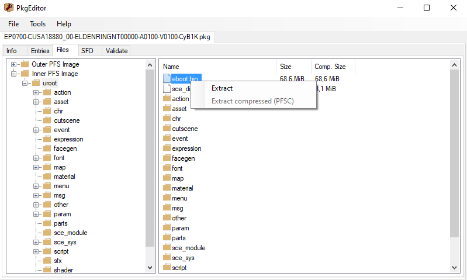Viewport: 467px width, 280px height.
Task: Switch to the Validate tab
Action: [x=116, y=51]
